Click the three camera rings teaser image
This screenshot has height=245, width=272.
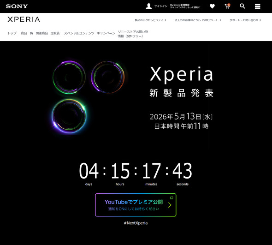click(x=89, y=97)
